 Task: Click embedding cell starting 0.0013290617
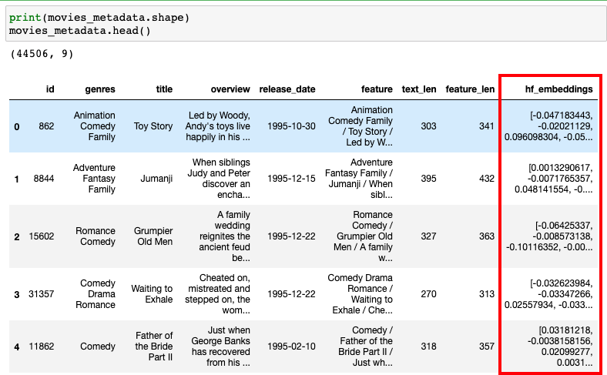[554, 179]
